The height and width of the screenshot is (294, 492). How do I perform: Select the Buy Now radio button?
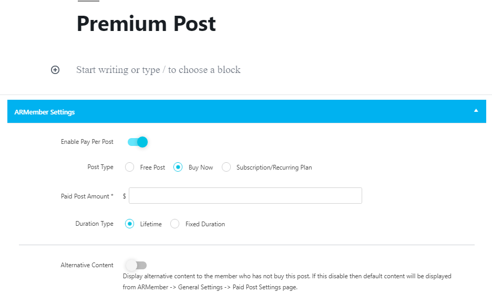(x=178, y=167)
